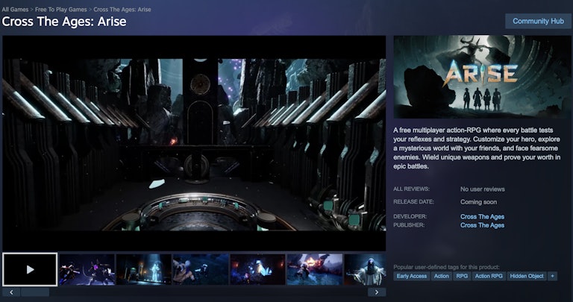This screenshot has height=302, width=573.
Task: Open the Cross The Ages publisher link
Action: pos(482,225)
